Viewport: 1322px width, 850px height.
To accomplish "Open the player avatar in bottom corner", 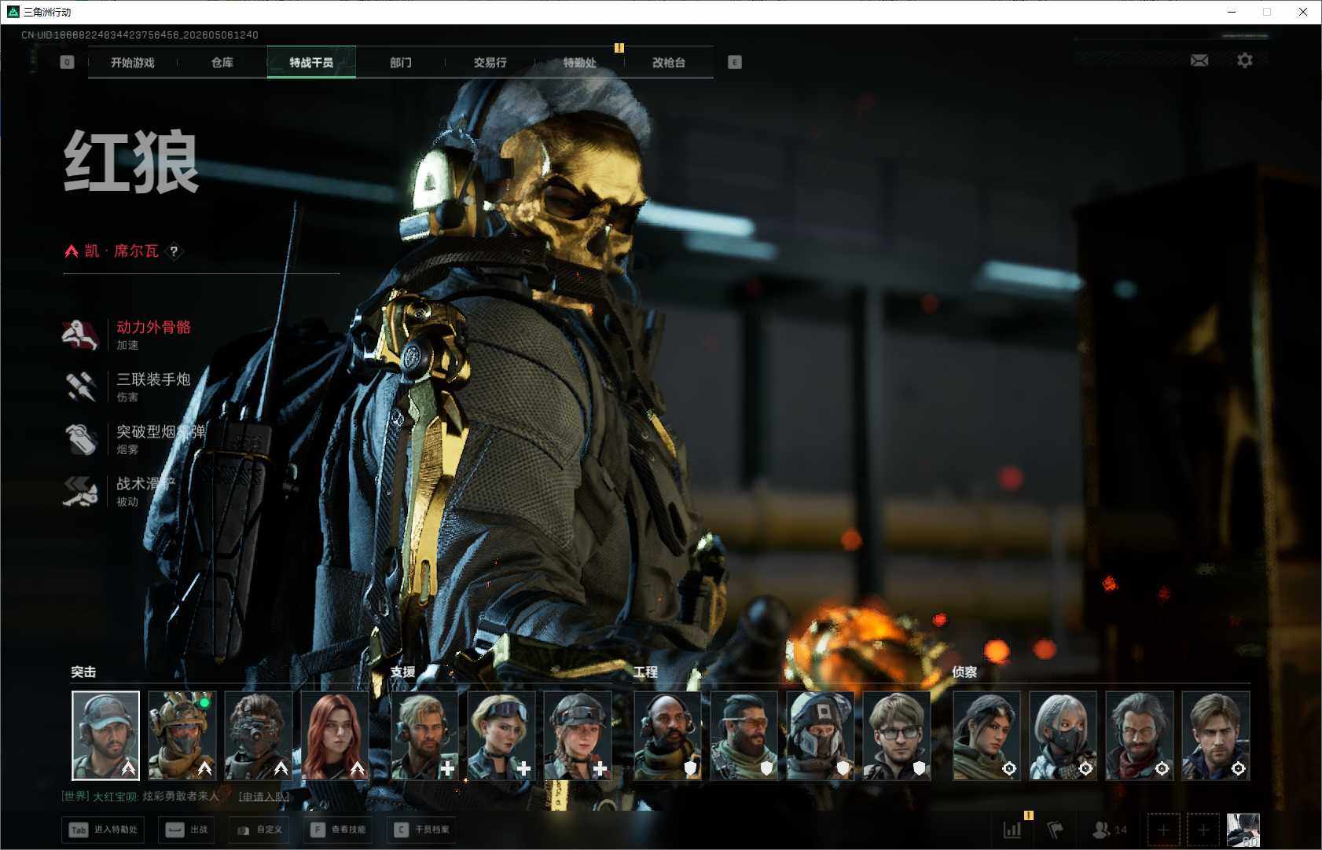I will click(x=1243, y=830).
